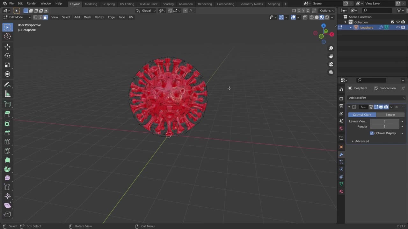Select the Spin tool
408x229 pixels.
pos(7,169)
